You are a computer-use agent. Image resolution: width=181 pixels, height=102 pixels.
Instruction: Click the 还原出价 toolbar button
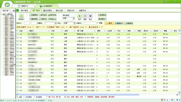click(x=43, y=19)
